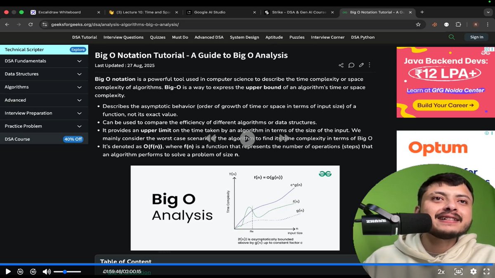Open a new browser tab
The image size is (495, 278).
click(x=422, y=12)
